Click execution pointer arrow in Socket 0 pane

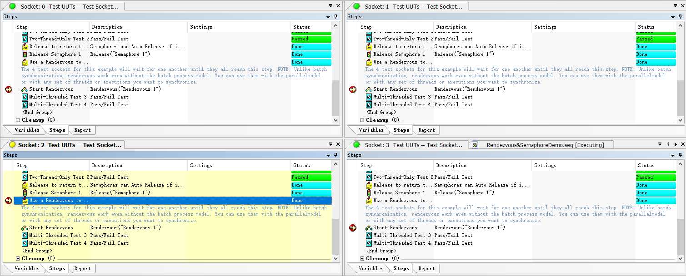pos(9,89)
